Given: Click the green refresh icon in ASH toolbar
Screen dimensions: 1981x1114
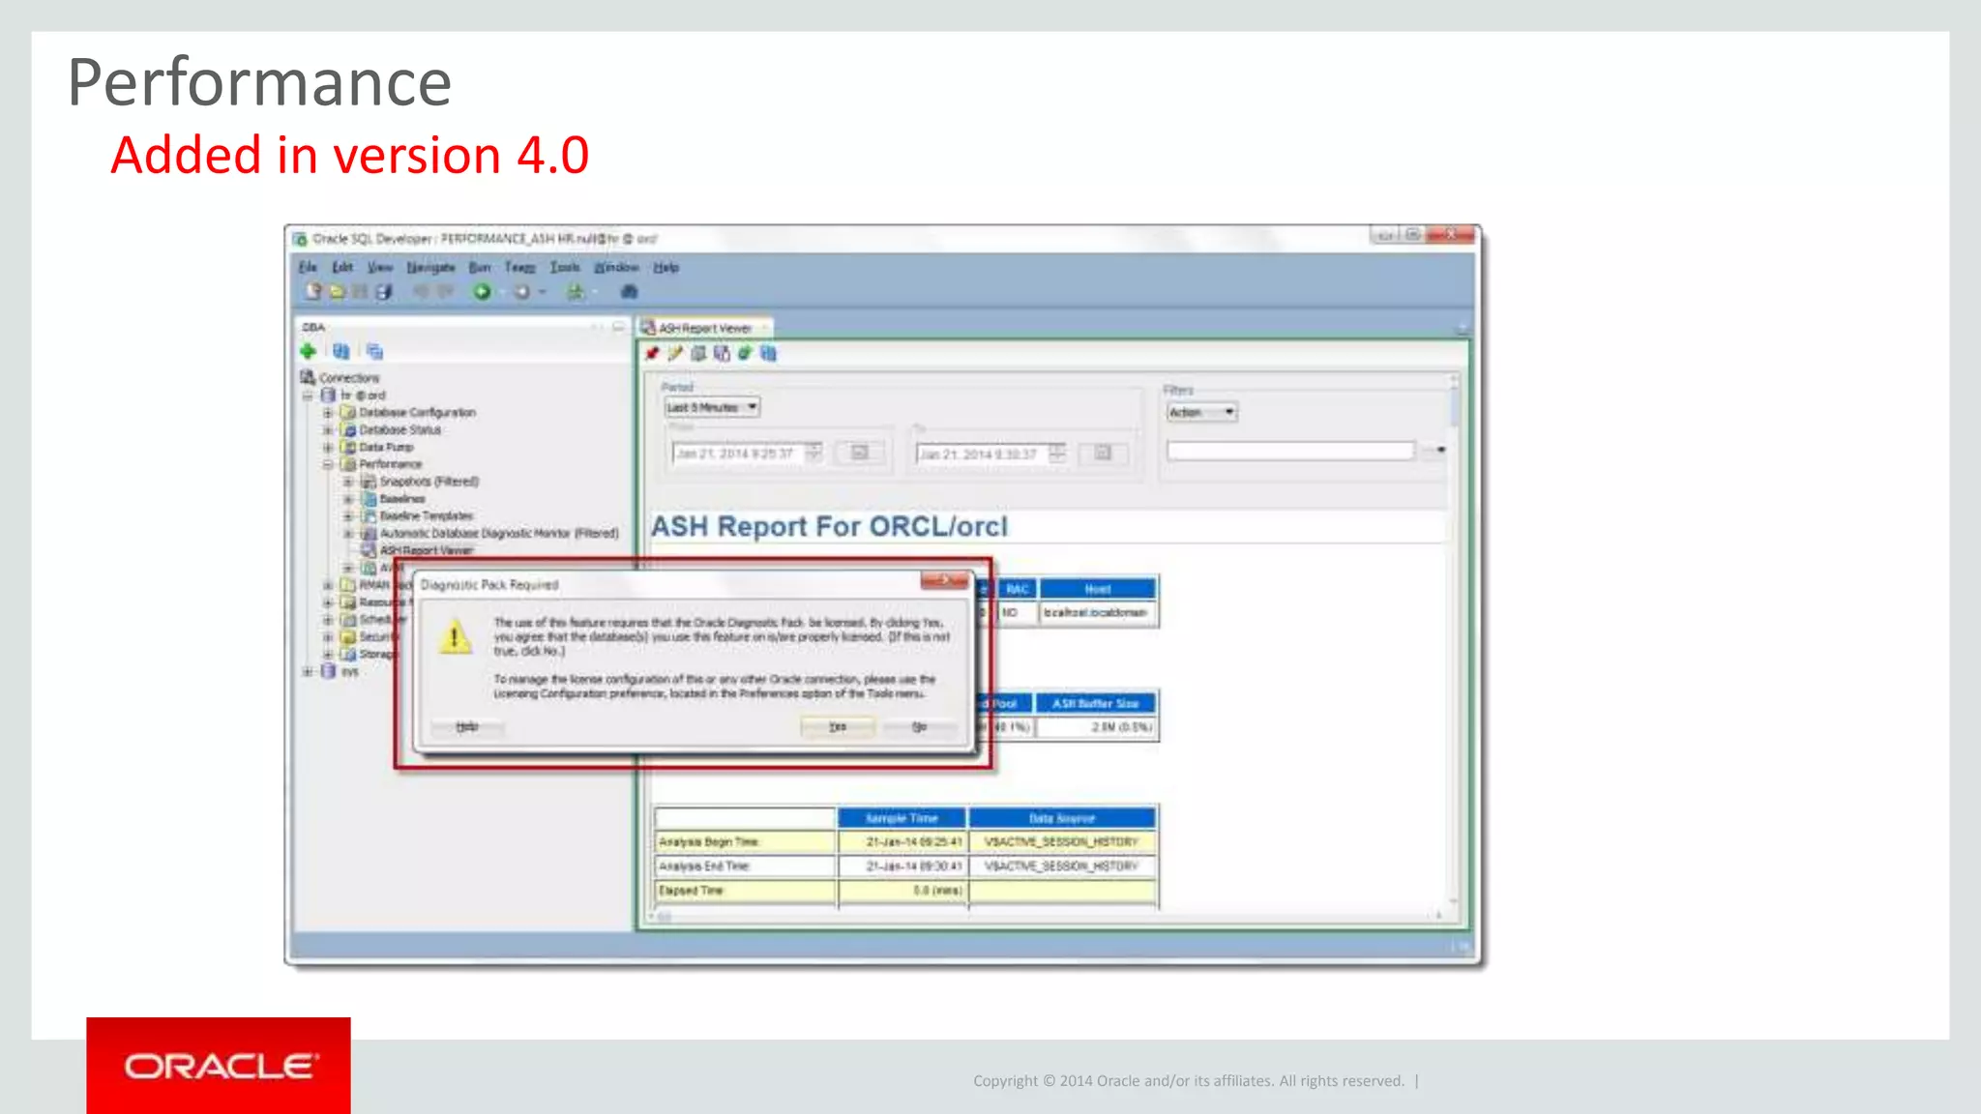Looking at the screenshot, I should [745, 353].
